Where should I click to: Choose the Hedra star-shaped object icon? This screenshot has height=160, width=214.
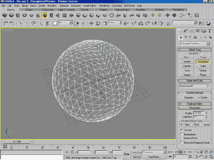(71, 16)
